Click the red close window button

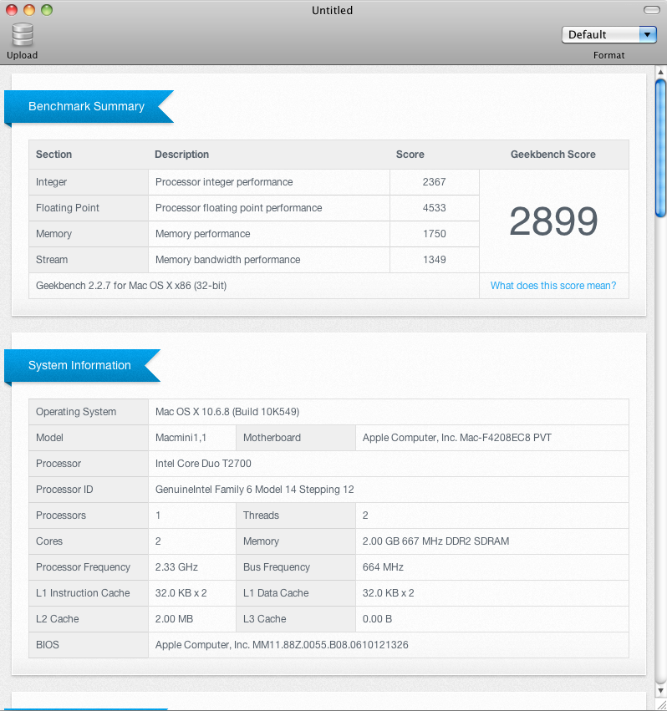[12, 10]
